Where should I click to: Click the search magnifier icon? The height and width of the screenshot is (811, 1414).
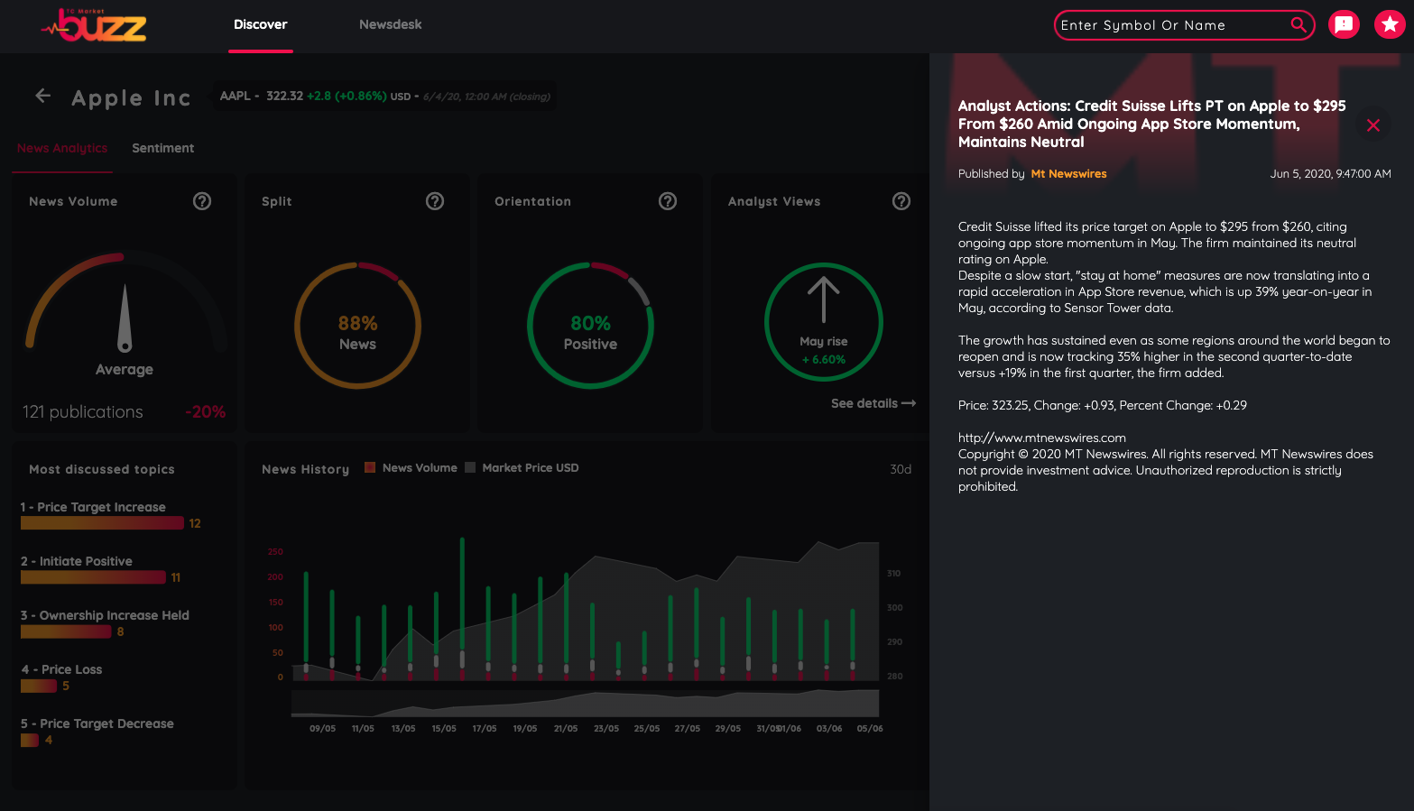click(1298, 25)
